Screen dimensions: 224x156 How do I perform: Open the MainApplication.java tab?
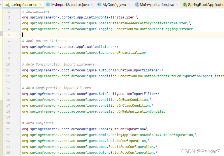click(157, 5)
